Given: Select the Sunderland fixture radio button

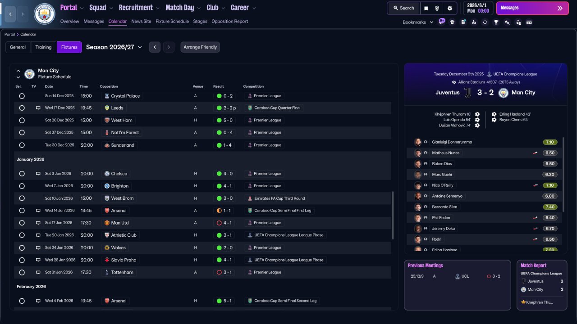Looking at the screenshot, I should pos(22,145).
